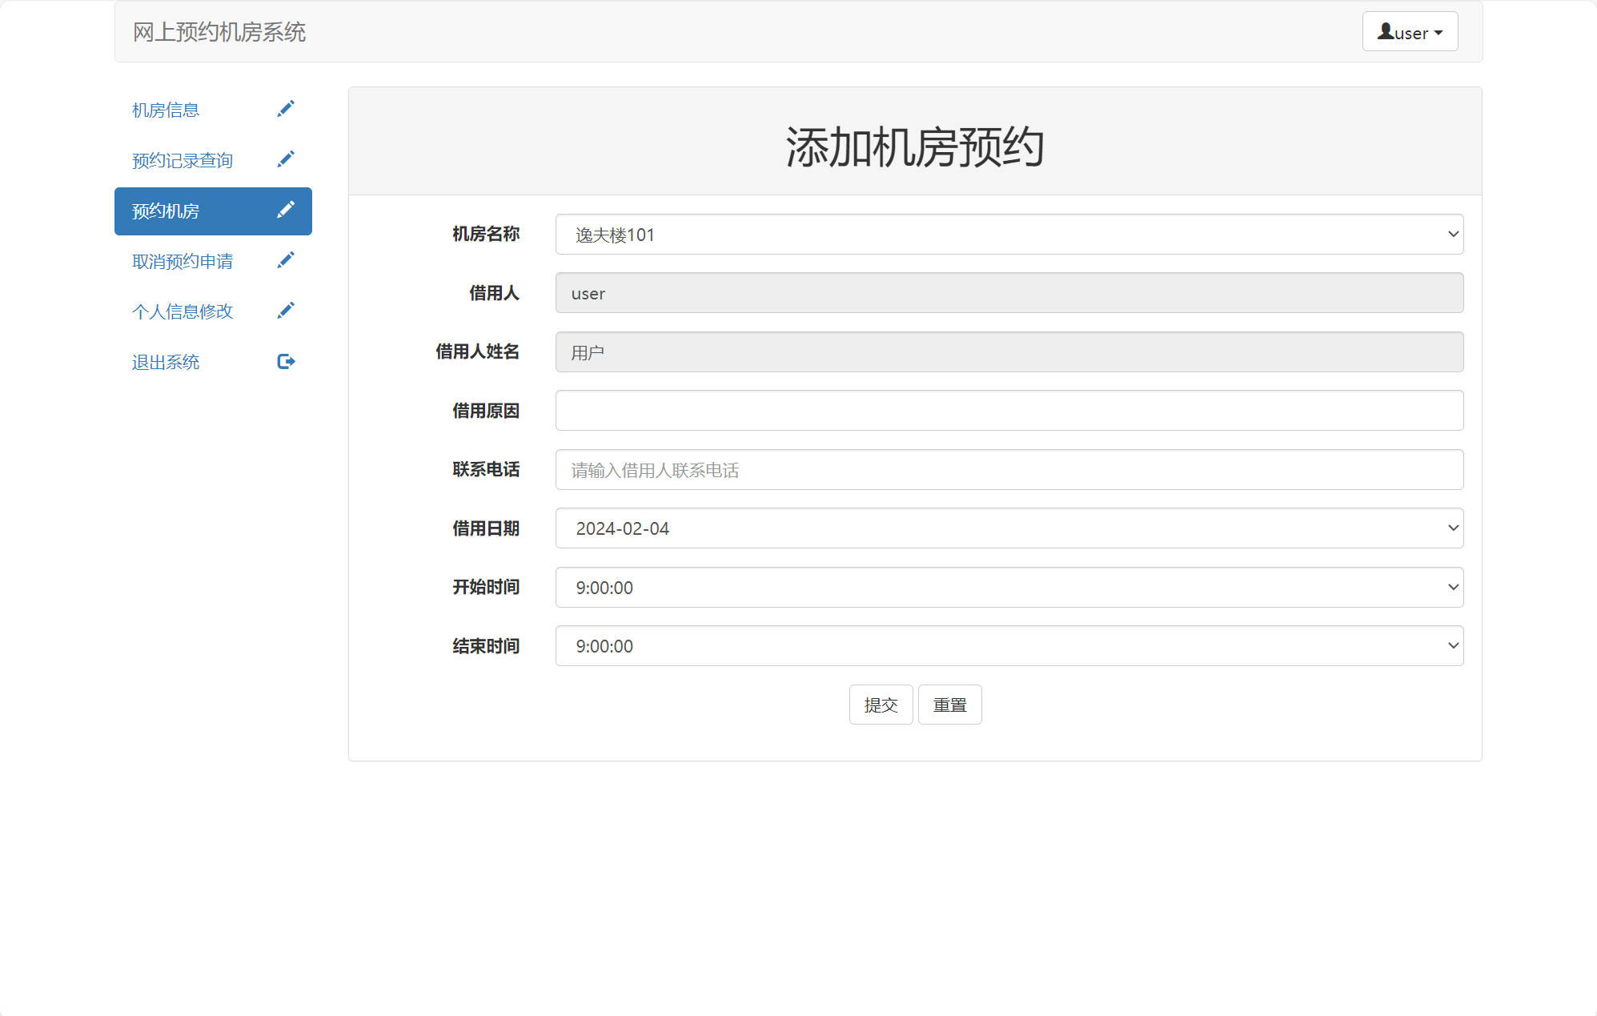
Task: Go to 机房信息 in sidebar
Action: click(x=166, y=110)
